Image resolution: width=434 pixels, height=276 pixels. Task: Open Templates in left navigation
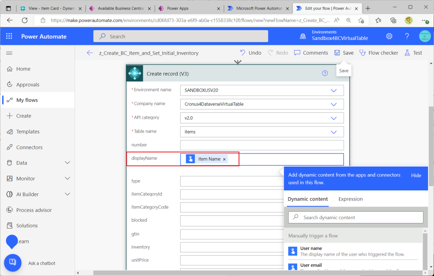tap(38, 131)
